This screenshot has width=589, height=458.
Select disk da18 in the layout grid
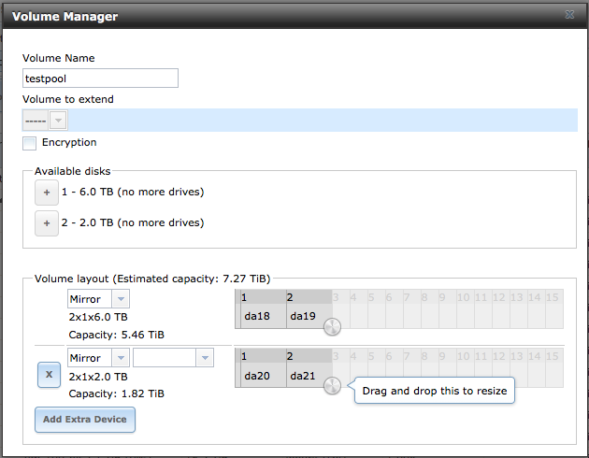(x=264, y=316)
